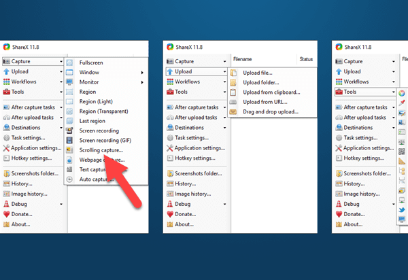Select Upload from URL... in Upload menu
This screenshot has height=280, width=408.
[273, 102]
